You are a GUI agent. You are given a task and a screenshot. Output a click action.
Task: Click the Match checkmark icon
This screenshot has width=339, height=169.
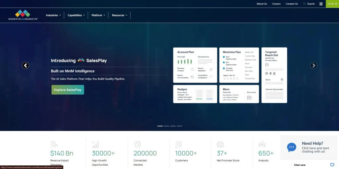point(282,80)
